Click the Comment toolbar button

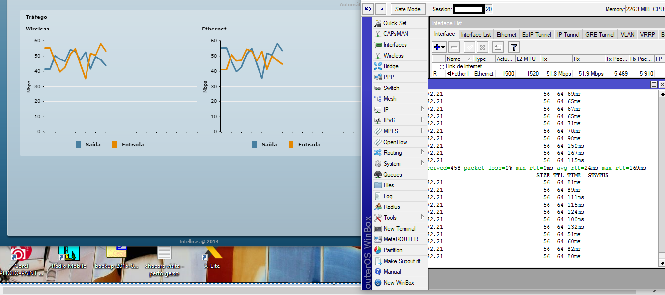[x=498, y=47]
